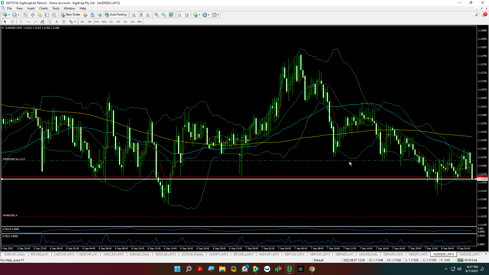
Task: Switch to D1 timeframe
Action: (x=125, y=22)
